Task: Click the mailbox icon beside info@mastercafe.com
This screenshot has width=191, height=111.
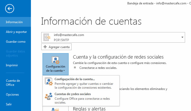Action: (47, 37)
